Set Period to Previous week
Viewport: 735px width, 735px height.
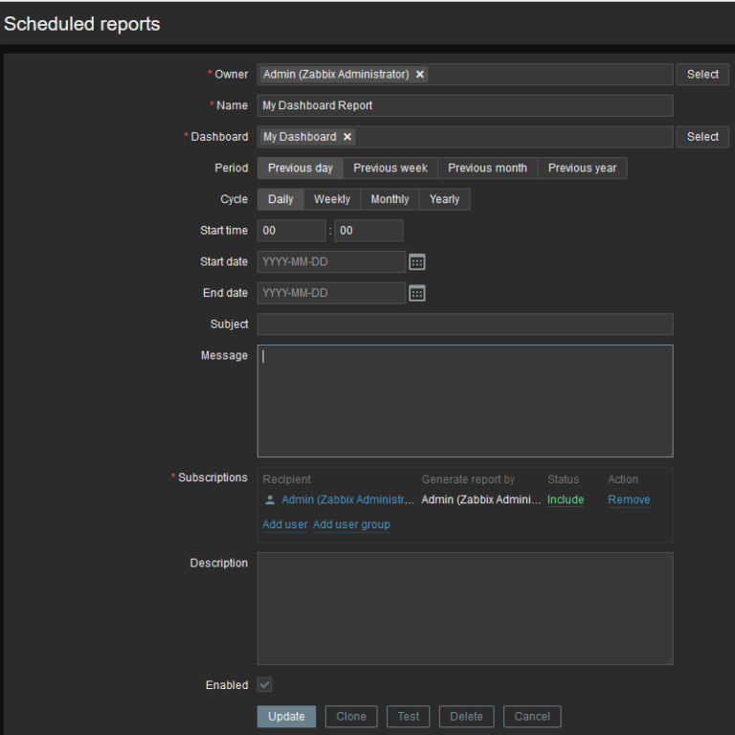pos(390,168)
